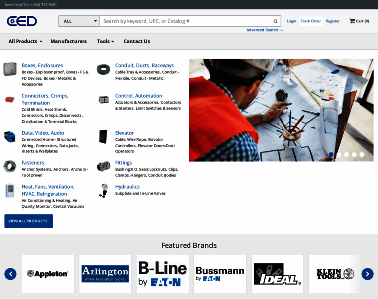Click the View All Products button
This screenshot has height=299, width=378.
pyautogui.click(x=28, y=221)
